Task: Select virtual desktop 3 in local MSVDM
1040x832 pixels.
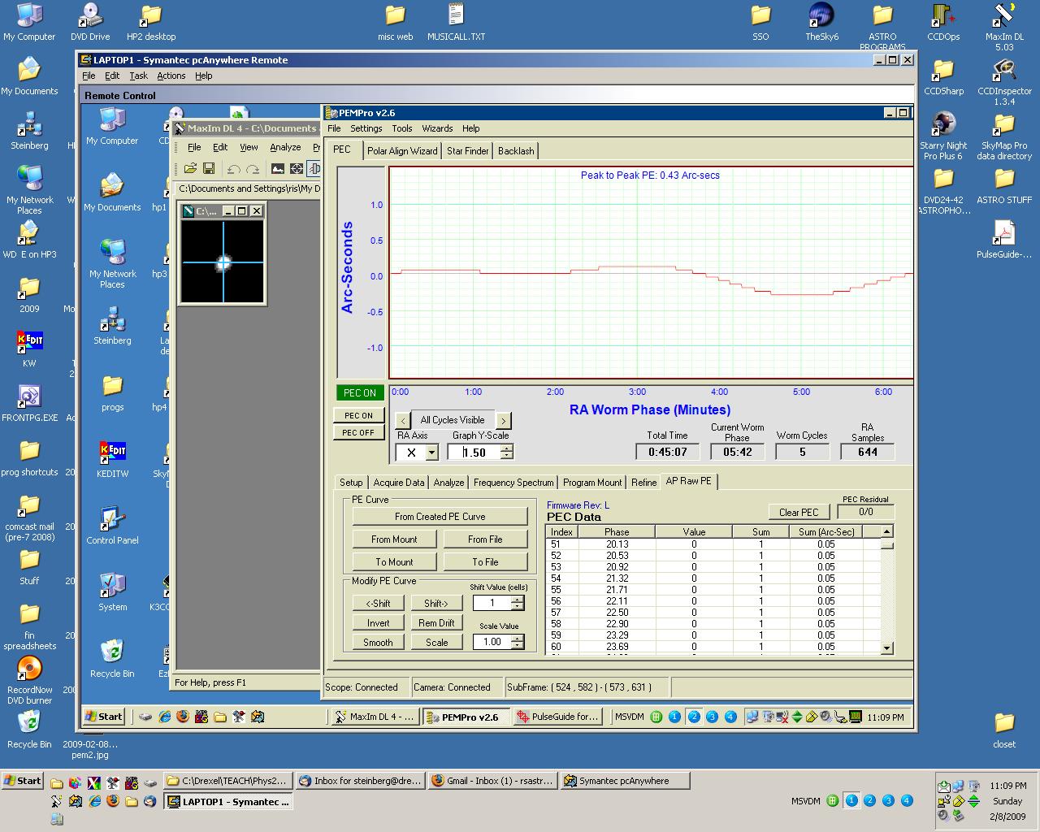Action: pos(888,801)
